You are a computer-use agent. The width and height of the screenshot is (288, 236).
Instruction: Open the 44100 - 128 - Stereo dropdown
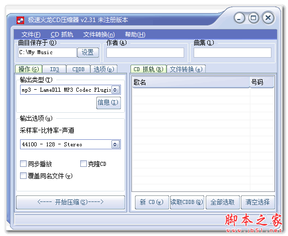pyautogui.click(x=70, y=144)
